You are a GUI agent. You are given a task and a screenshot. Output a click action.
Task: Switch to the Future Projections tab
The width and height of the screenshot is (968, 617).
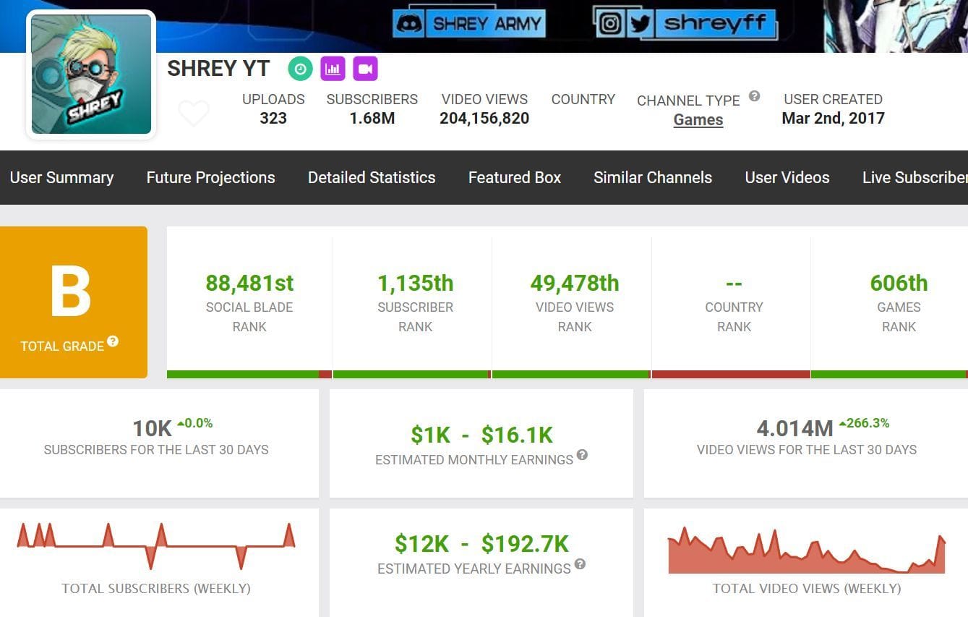tap(210, 177)
